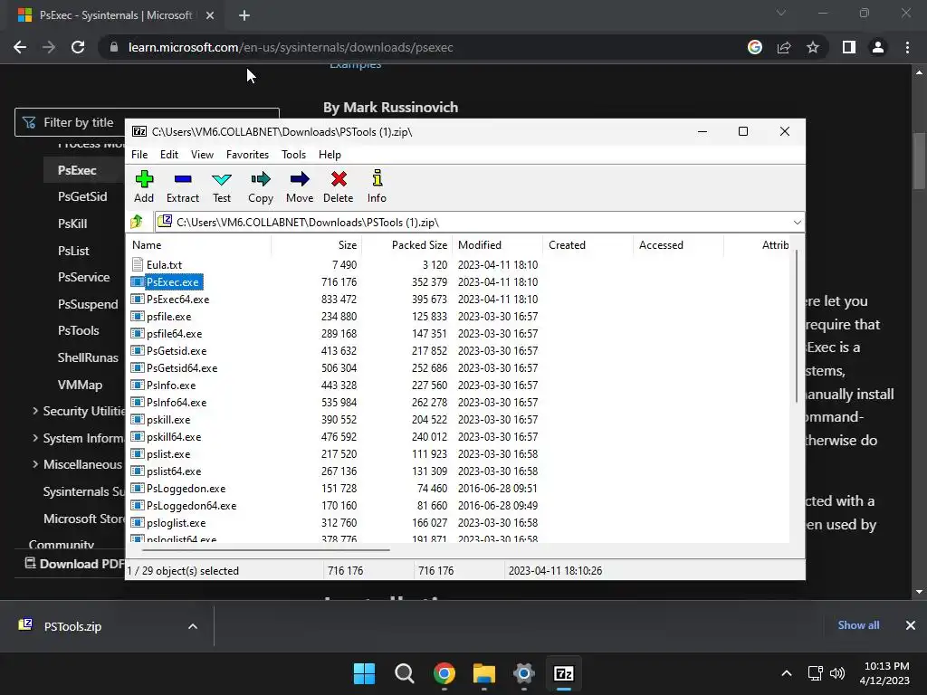The image size is (927, 695).
Task: Click the 7-Zip vertical scrollbar thumb
Action: pos(797,325)
